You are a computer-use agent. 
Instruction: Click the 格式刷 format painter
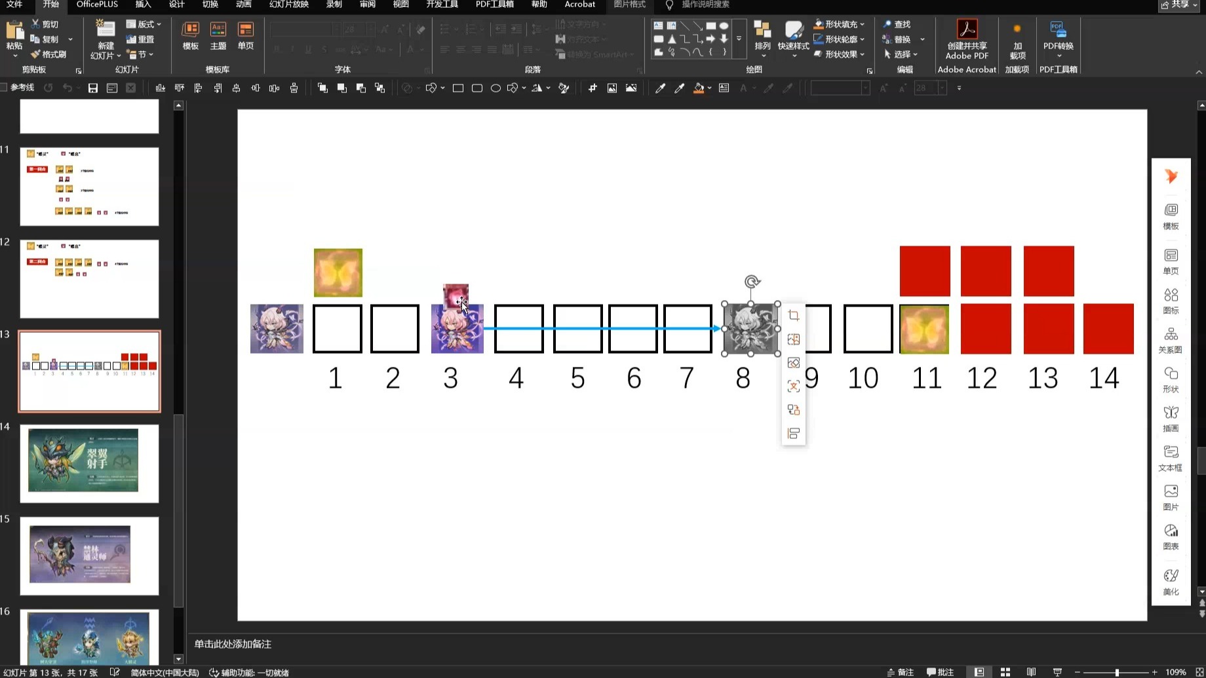[x=49, y=54]
